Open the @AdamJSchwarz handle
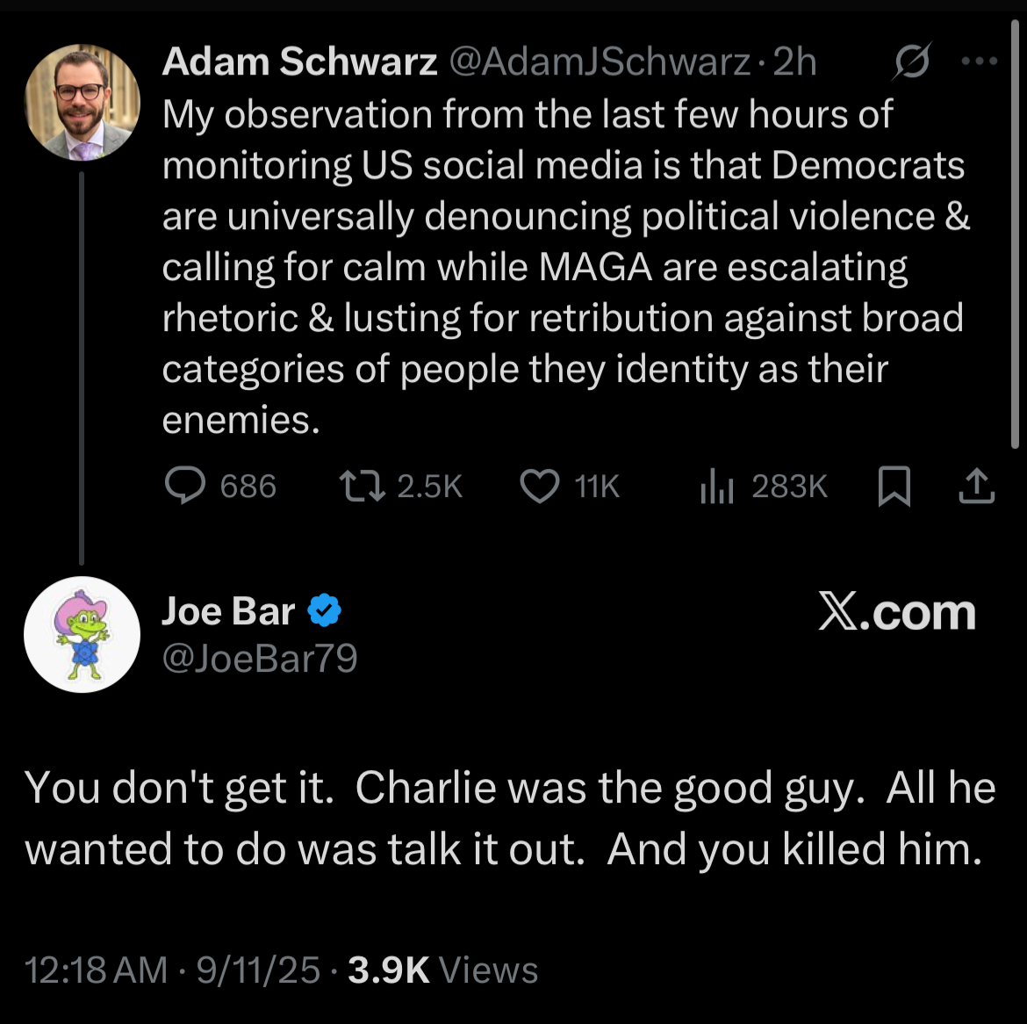1027x1024 pixels. pos(600,62)
